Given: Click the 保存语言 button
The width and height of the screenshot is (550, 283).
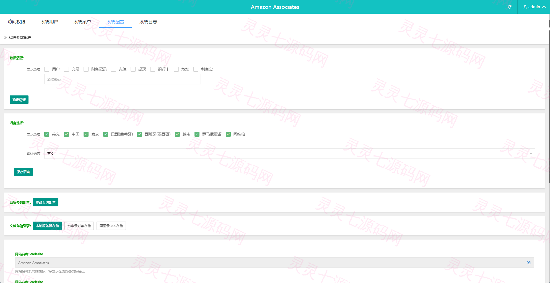Looking at the screenshot, I should [x=23, y=172].
